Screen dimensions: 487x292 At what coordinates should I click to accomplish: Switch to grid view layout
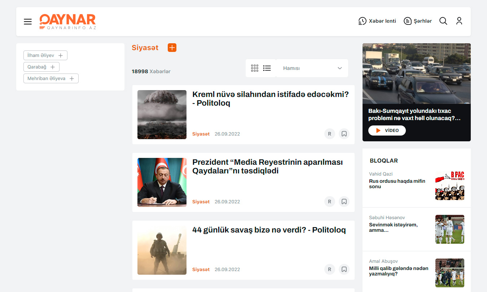click(255, 68)
